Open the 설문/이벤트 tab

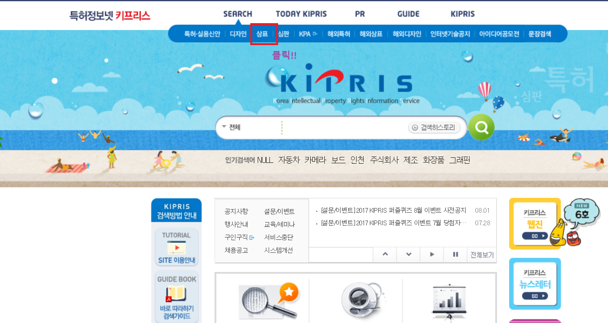(x=279, y=211)
